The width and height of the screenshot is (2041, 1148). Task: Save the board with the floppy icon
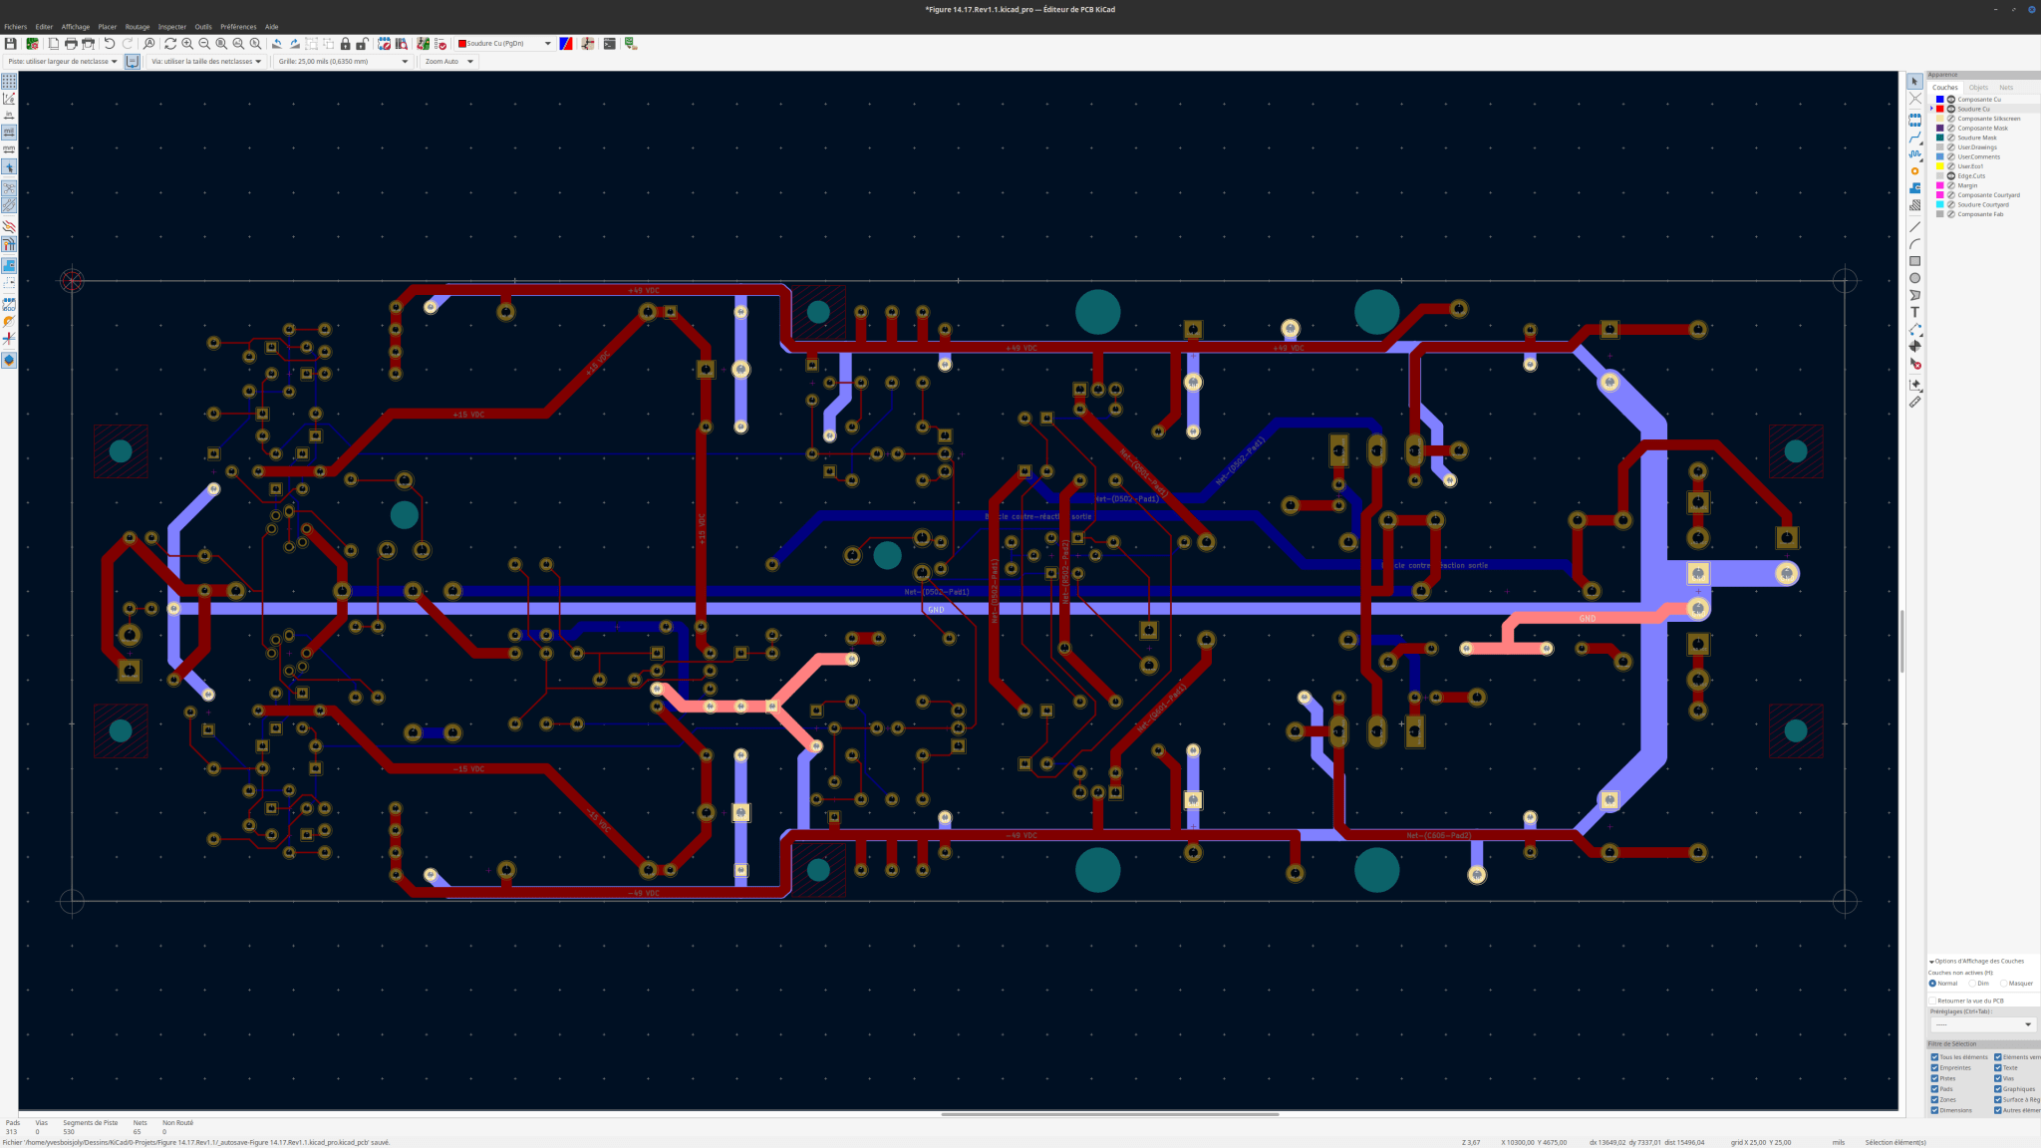[x=10, y=44]
